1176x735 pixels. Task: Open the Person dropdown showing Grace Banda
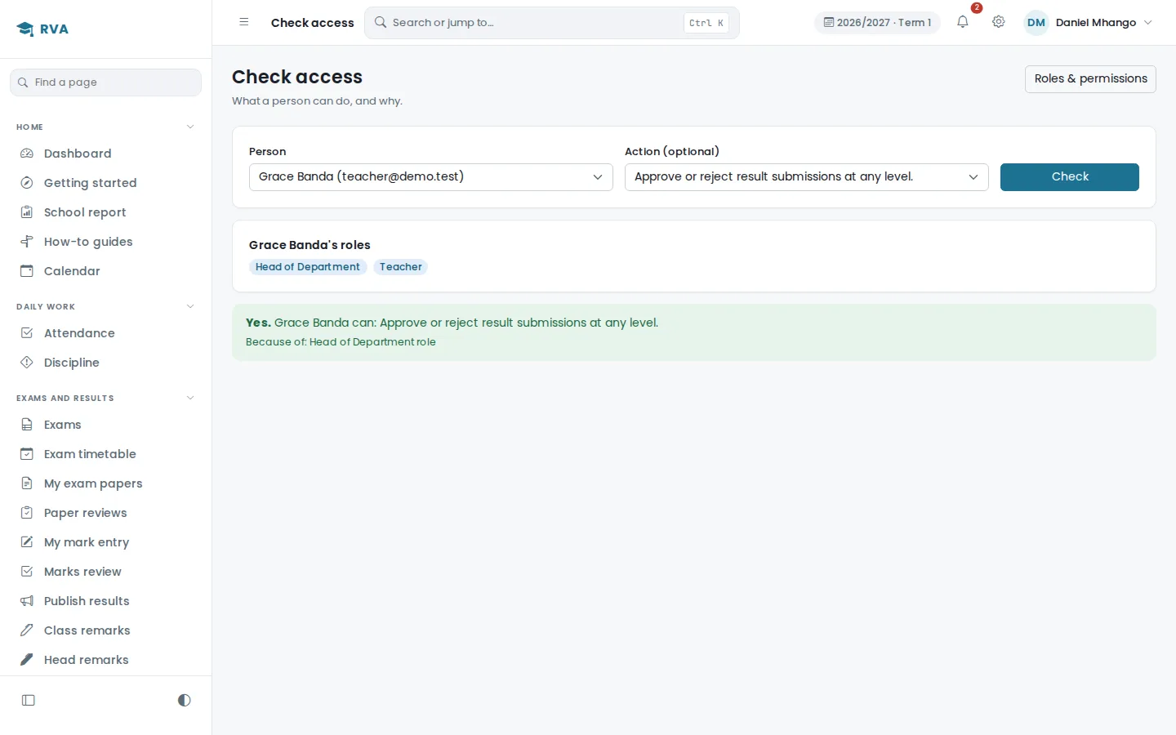click(431, 177)
